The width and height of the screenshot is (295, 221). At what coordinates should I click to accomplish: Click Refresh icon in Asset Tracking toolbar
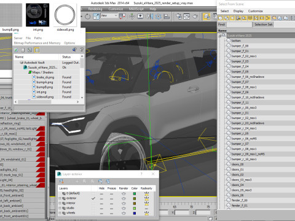tap(16, 50)
